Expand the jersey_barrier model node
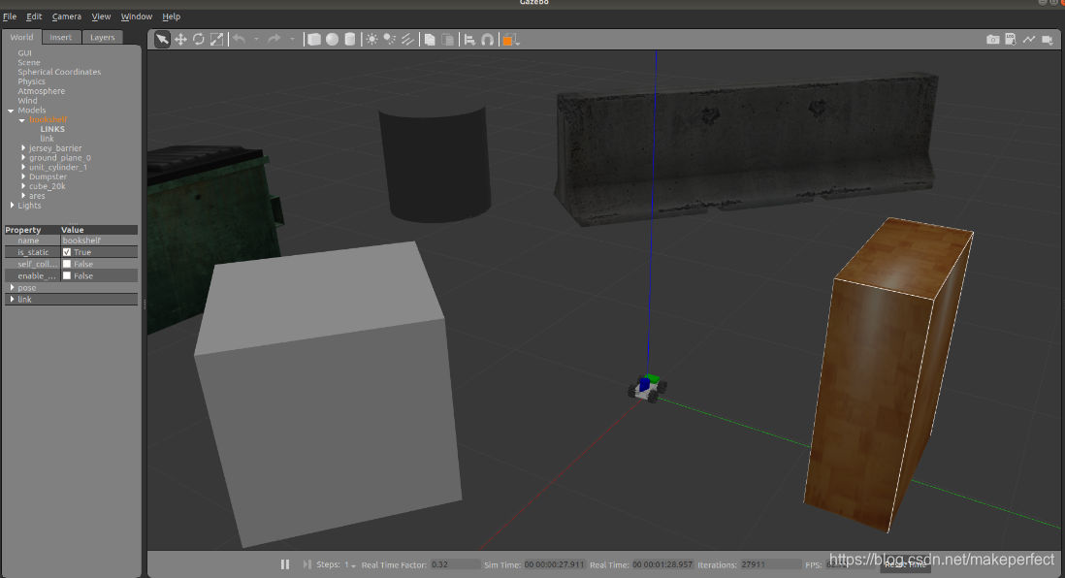Image resolution: width=1065 pixels, height=578 pixels. coord(23,148)
